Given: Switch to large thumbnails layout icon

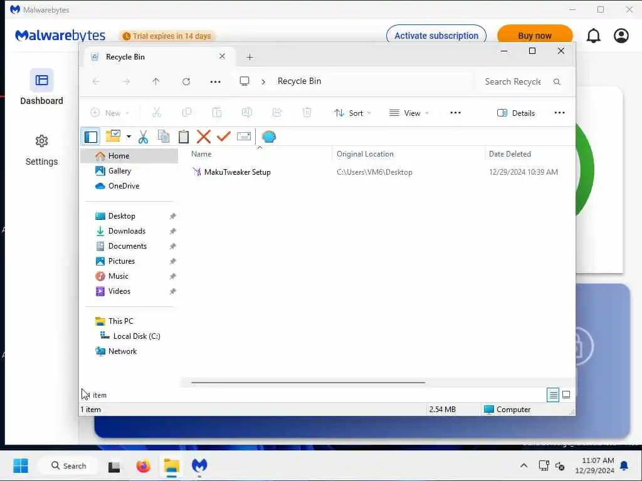Looking at the screenshot, I should click(x=566, y=395).
